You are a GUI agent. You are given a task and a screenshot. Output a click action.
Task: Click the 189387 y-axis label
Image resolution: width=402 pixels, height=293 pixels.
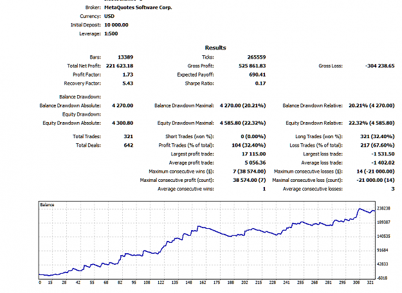pos(383,222)
